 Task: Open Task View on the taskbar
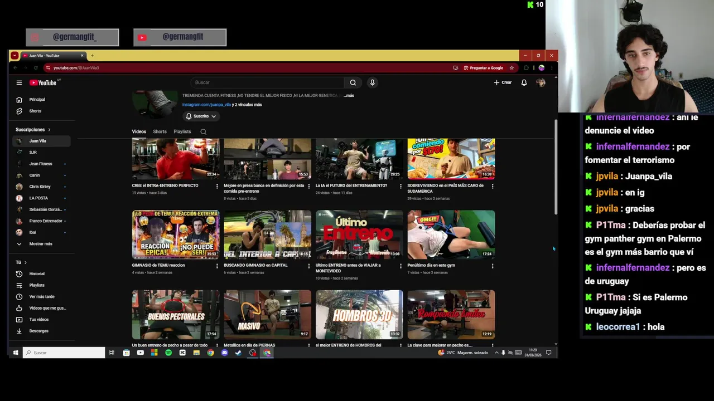[112, 353]
